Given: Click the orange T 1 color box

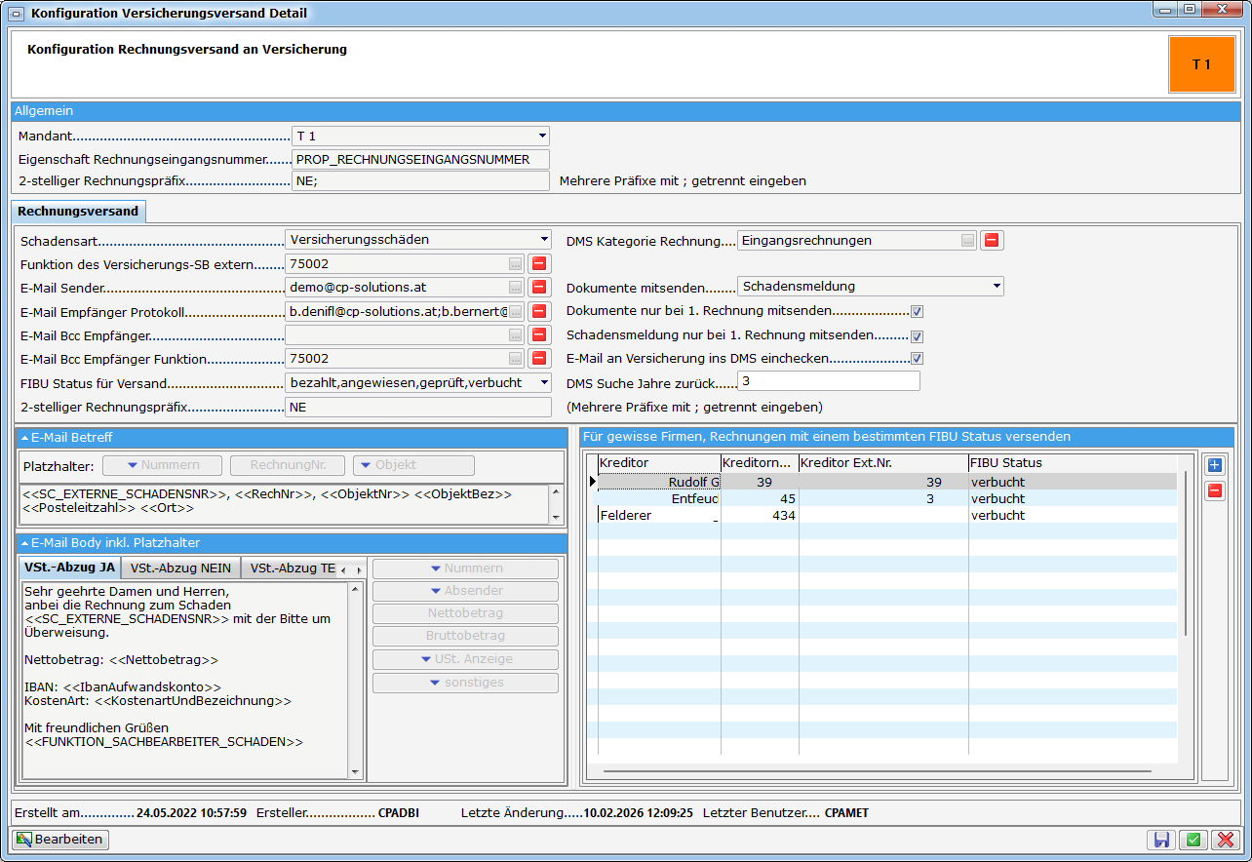Looking at the screenshot, I should coord(1200,64).
